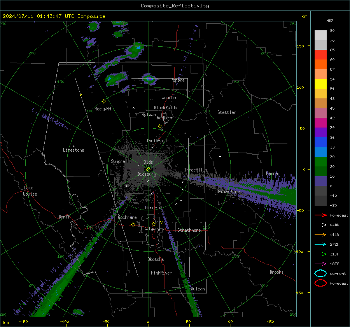Click the dBZ legend heading

[330, 21]
